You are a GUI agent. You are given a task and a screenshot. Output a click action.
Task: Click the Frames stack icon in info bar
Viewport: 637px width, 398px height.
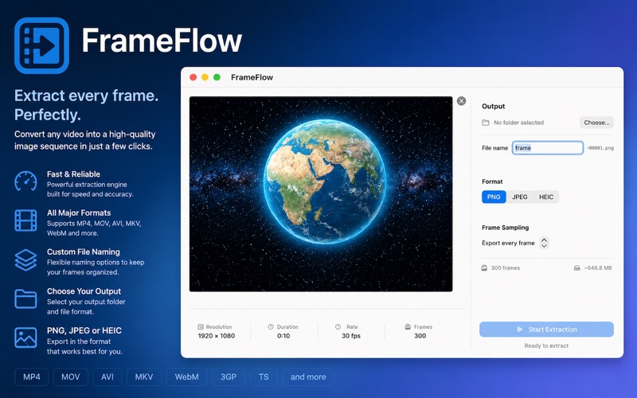point(408,327)
